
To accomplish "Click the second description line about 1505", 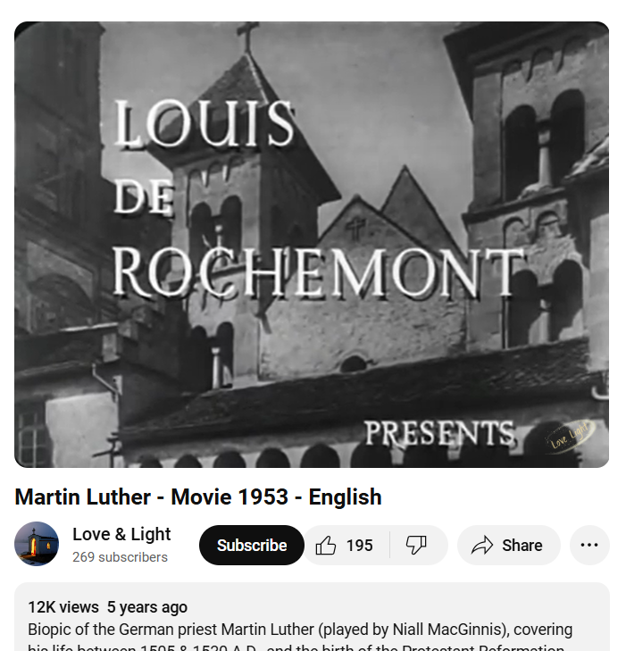I will pyautogui.click(x=296, y=647).
